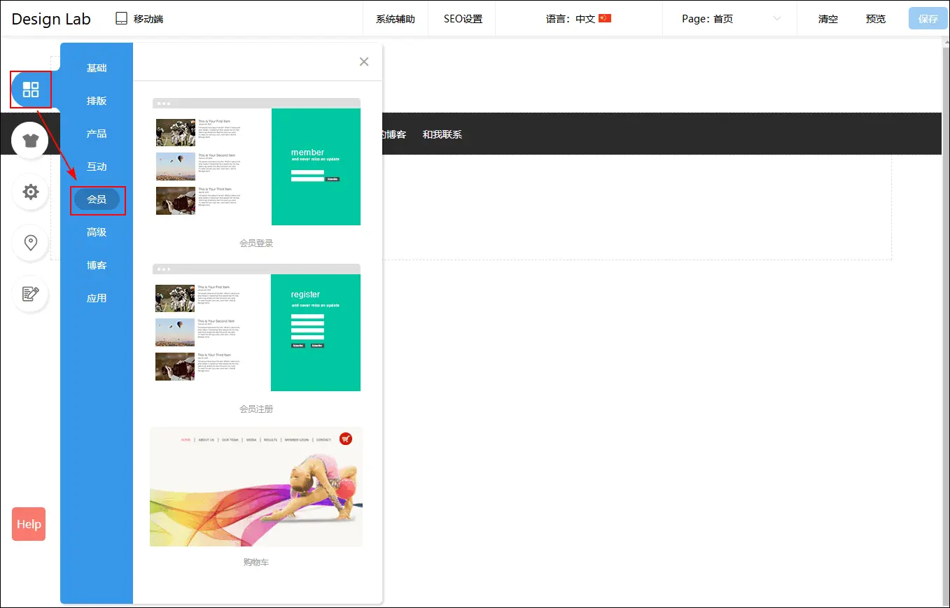Select the 会员登录 member login thumbnail
The height and width of the screenshot is (608, 950).
[256, 162]
